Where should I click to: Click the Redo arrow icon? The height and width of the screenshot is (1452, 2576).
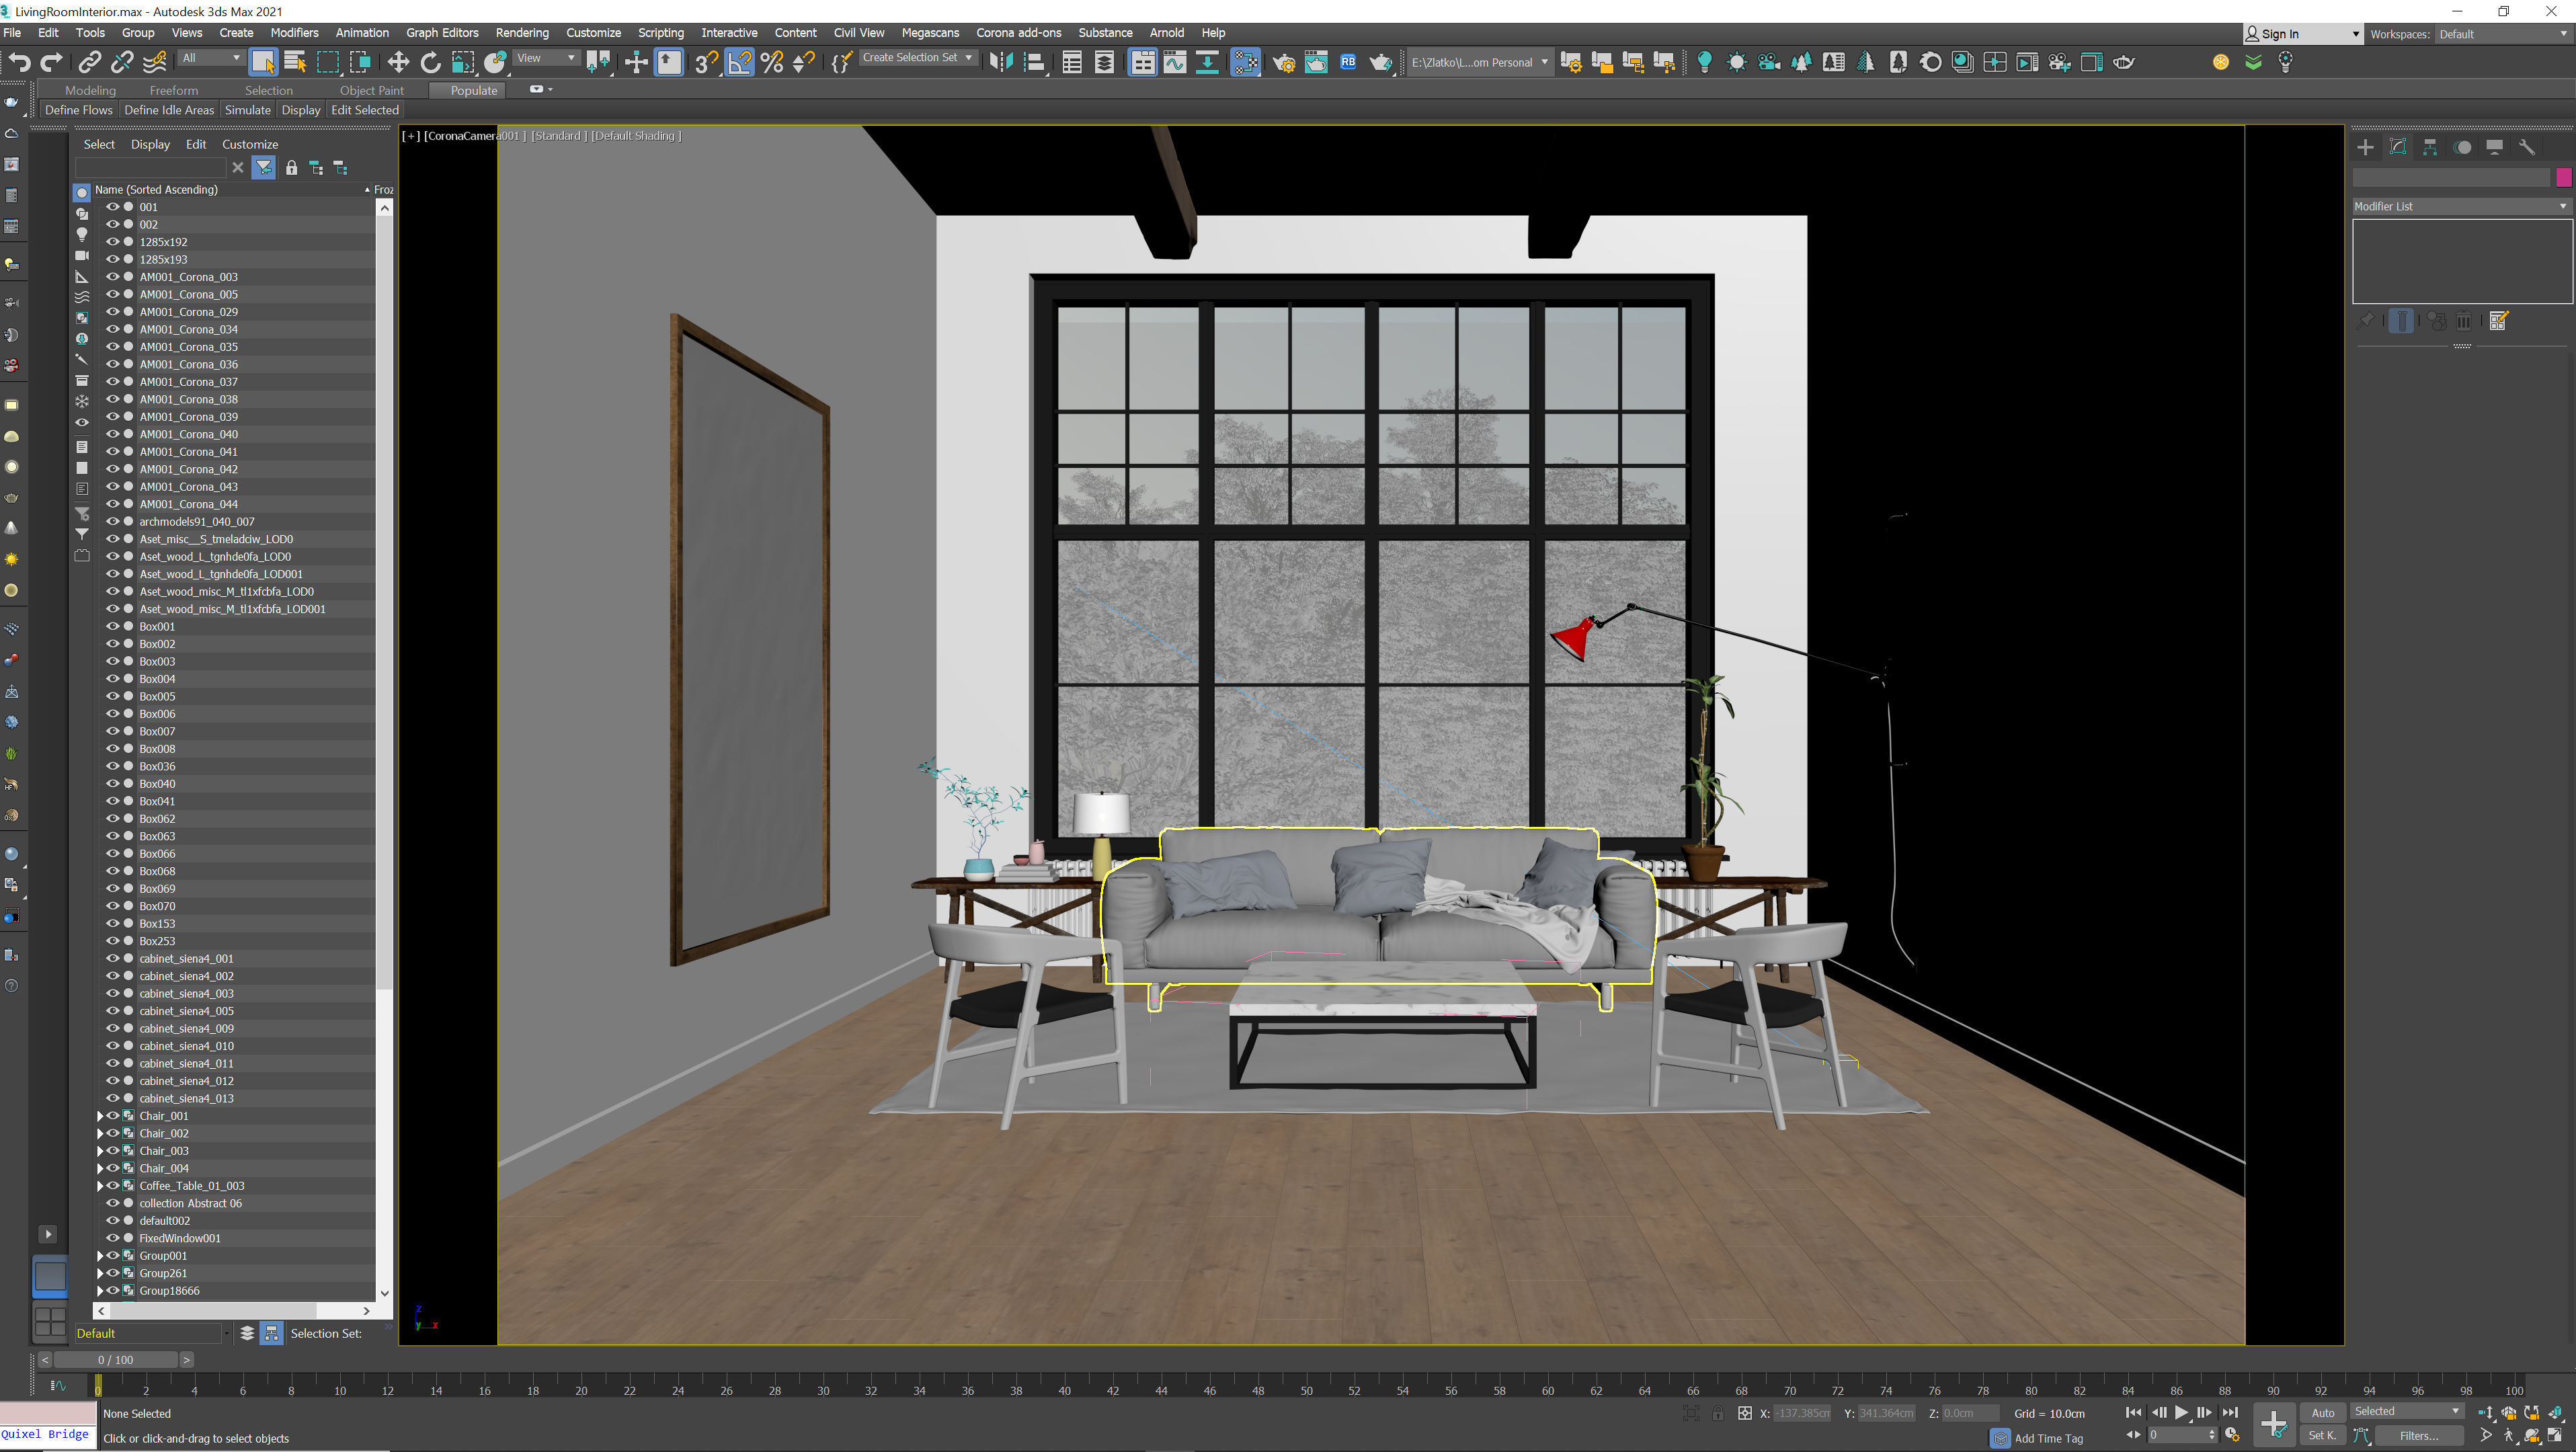coord(52,62)
